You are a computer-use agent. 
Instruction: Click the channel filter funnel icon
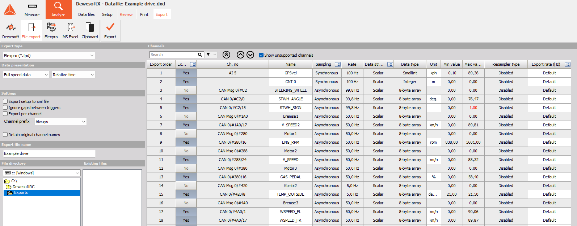coord(208,55)
